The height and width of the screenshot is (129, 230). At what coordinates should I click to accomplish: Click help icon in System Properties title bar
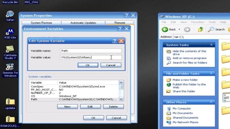click(126, 15)
